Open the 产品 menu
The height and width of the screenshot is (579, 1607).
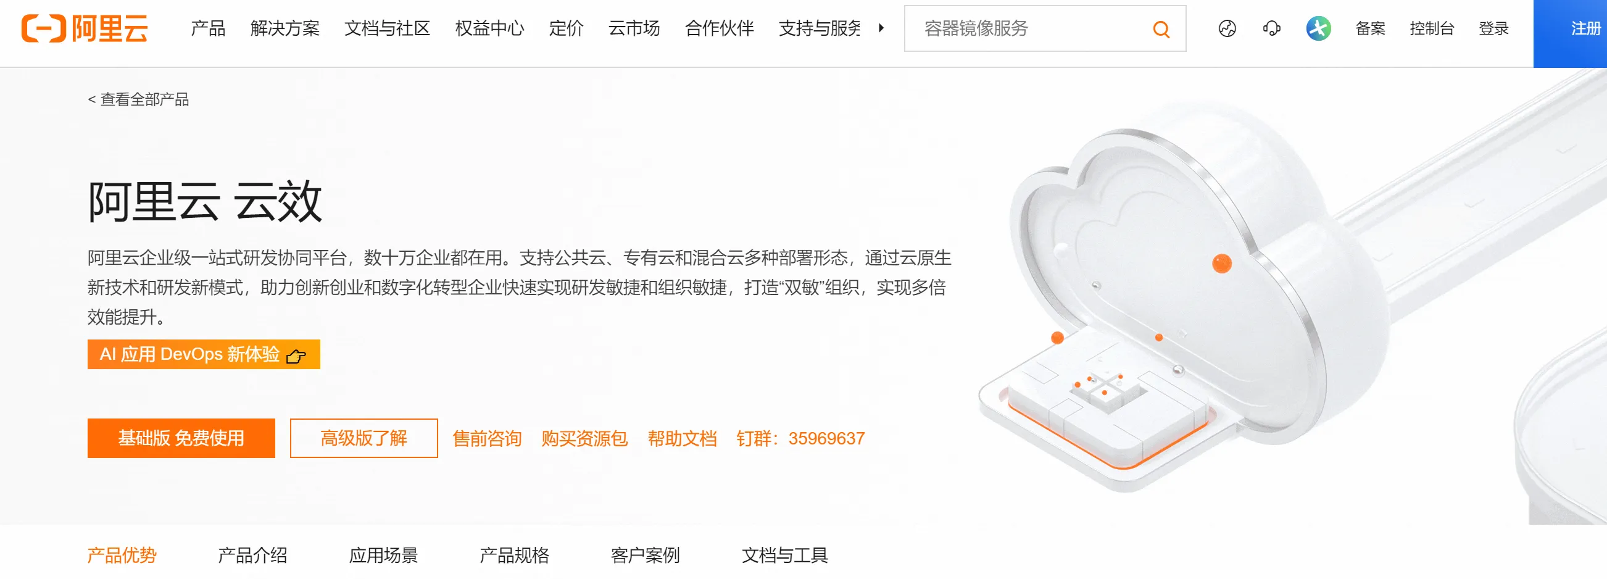tap(208, 28)
